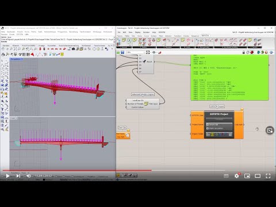Select the KEbenen toolbar tab in Rhino
Viewport: 276px width, 207px height.
(x=16, y=45)
